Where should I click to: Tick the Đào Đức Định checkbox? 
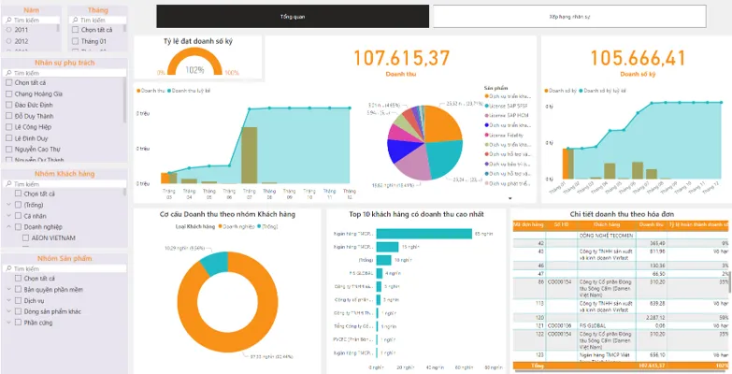[8, 105]
